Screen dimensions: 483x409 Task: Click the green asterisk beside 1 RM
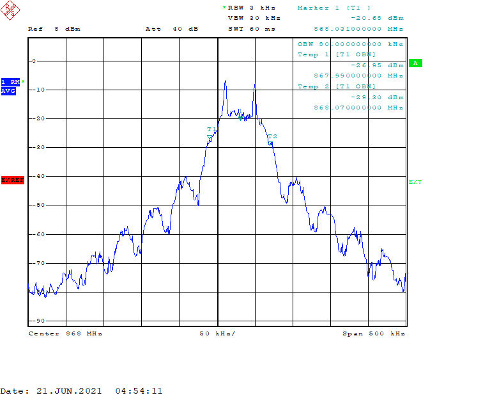click(x=23, y=82)
